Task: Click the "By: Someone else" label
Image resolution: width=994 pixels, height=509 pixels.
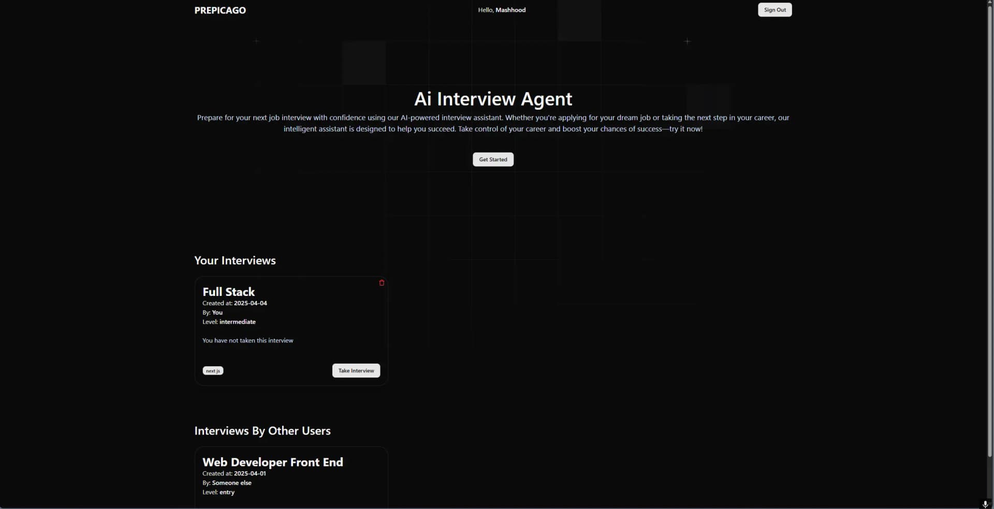Action: [x=227, y=483]
